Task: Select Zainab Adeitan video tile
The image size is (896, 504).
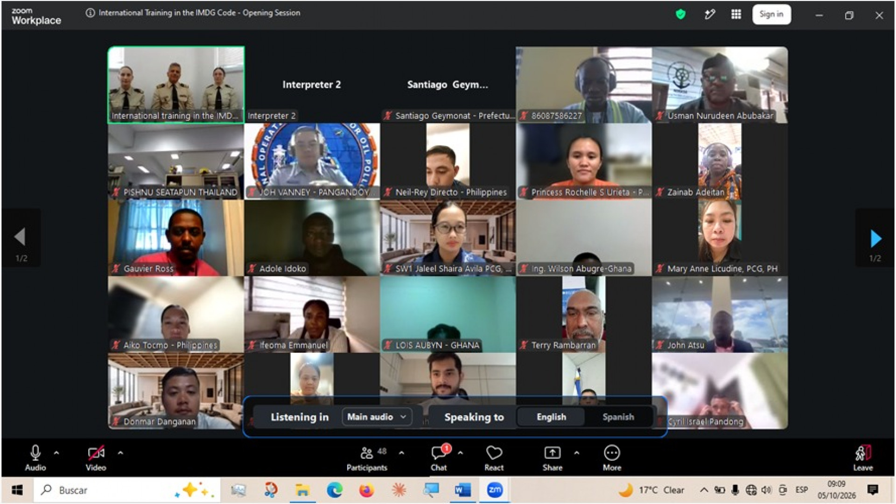Action: pos(720,161)
